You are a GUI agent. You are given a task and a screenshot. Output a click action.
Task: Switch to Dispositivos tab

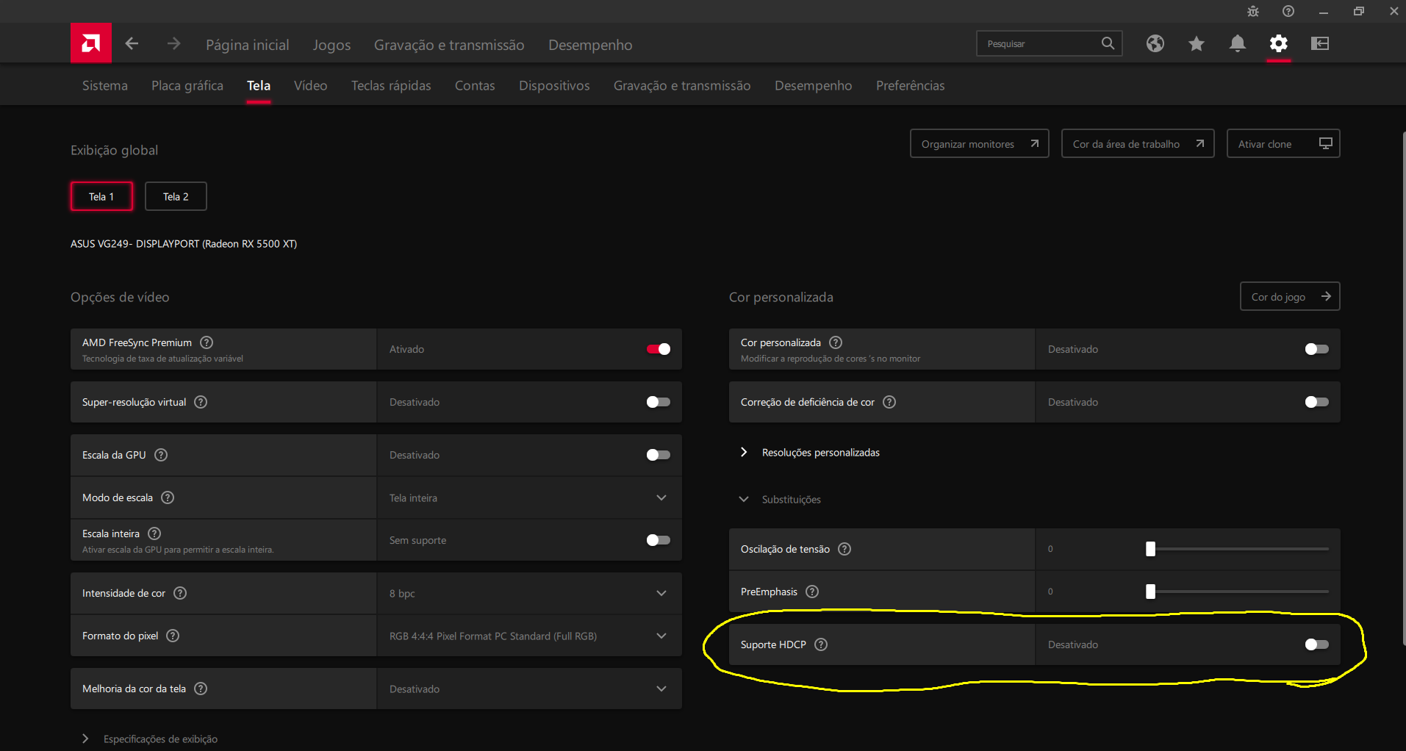pos(554,85)
